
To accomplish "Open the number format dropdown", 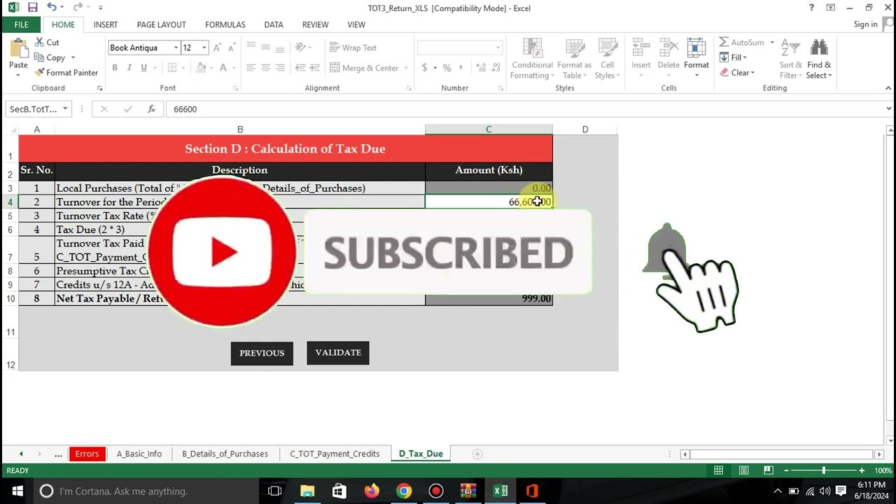I will (498, 48).
